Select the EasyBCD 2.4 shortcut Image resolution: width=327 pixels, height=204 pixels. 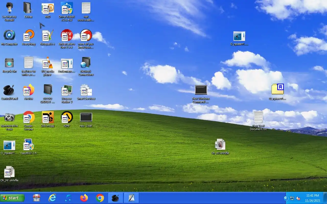28,147
